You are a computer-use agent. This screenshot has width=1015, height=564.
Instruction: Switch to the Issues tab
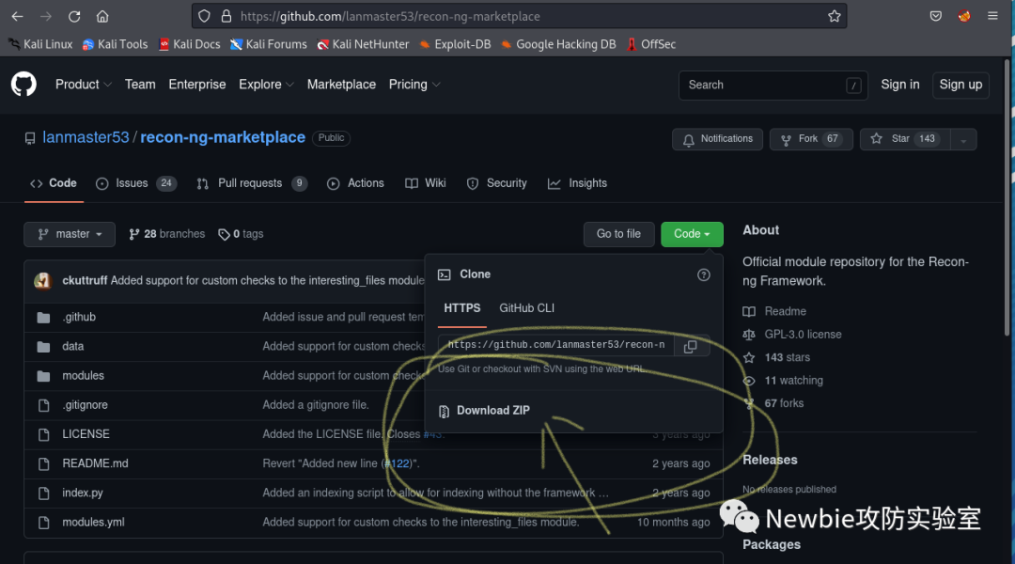coord(136,183)
